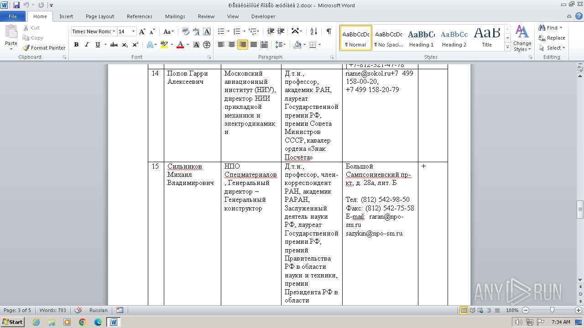Apply bulleted list

[221, 31]
